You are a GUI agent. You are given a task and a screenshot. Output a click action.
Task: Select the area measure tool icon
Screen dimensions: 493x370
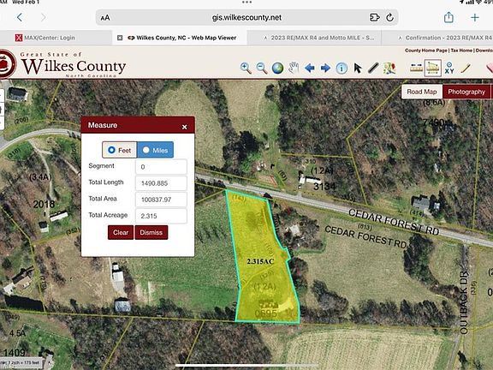tap(432, 68)
